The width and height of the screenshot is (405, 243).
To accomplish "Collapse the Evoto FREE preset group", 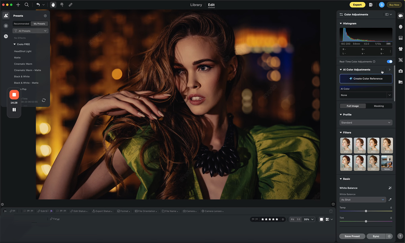I will pyautogui.click(x=15, y=44).
